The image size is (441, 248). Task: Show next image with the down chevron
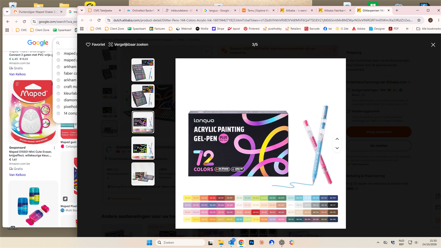(337, 148)
